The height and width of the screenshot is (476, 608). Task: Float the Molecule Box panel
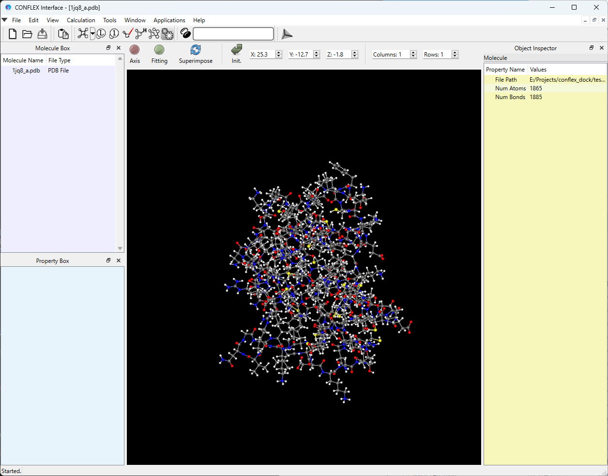[x=108, y=48]
